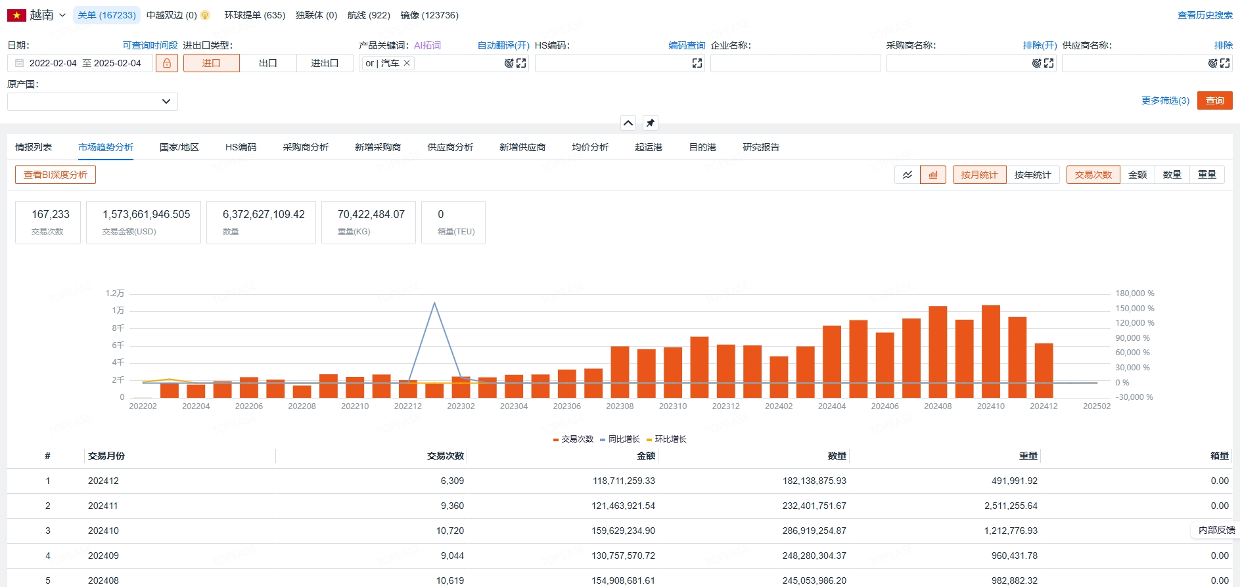Image resolution: width=1240 pixels, height=587 pixels.
Task: Click expand icon in 供应商名称 field
Action: pos(1225,63)
